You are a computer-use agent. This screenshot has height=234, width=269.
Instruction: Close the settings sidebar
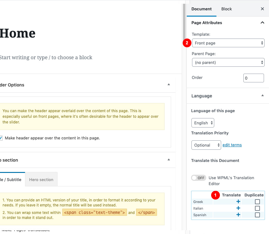262,9
